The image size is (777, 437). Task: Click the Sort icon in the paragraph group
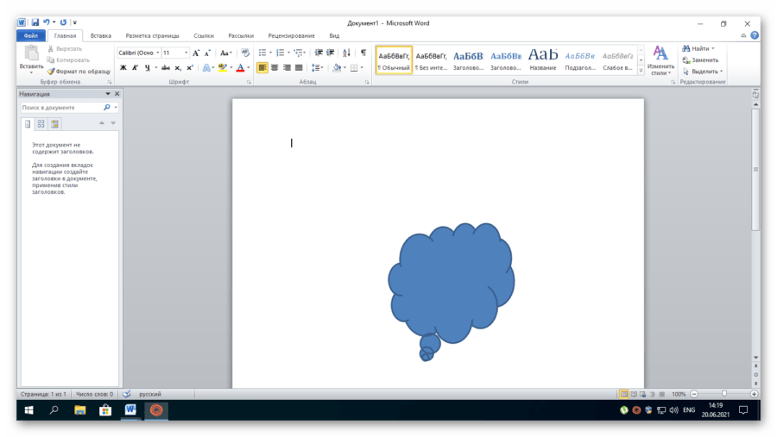[347, 53]
